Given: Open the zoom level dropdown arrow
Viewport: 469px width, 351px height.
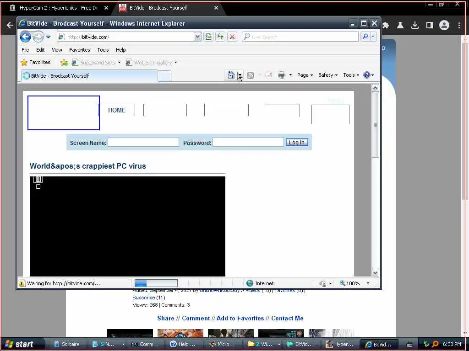Looking at the screenshot, I should coord(368,283).
